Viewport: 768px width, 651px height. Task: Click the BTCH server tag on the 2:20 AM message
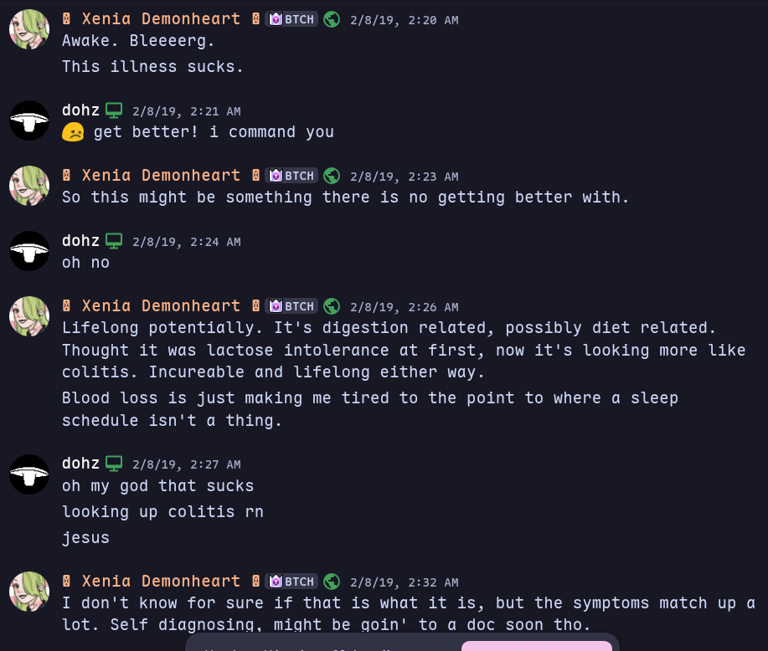coord(291,19)
